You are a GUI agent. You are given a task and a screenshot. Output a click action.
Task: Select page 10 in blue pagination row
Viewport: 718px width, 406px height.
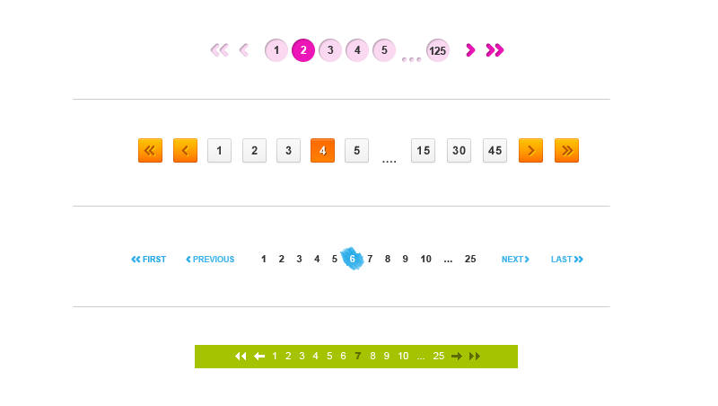[x=425, y=259]
